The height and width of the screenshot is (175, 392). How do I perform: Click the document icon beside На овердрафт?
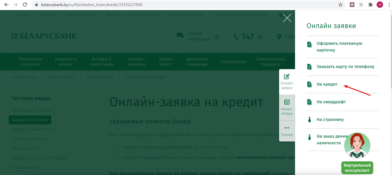point(309,102)
